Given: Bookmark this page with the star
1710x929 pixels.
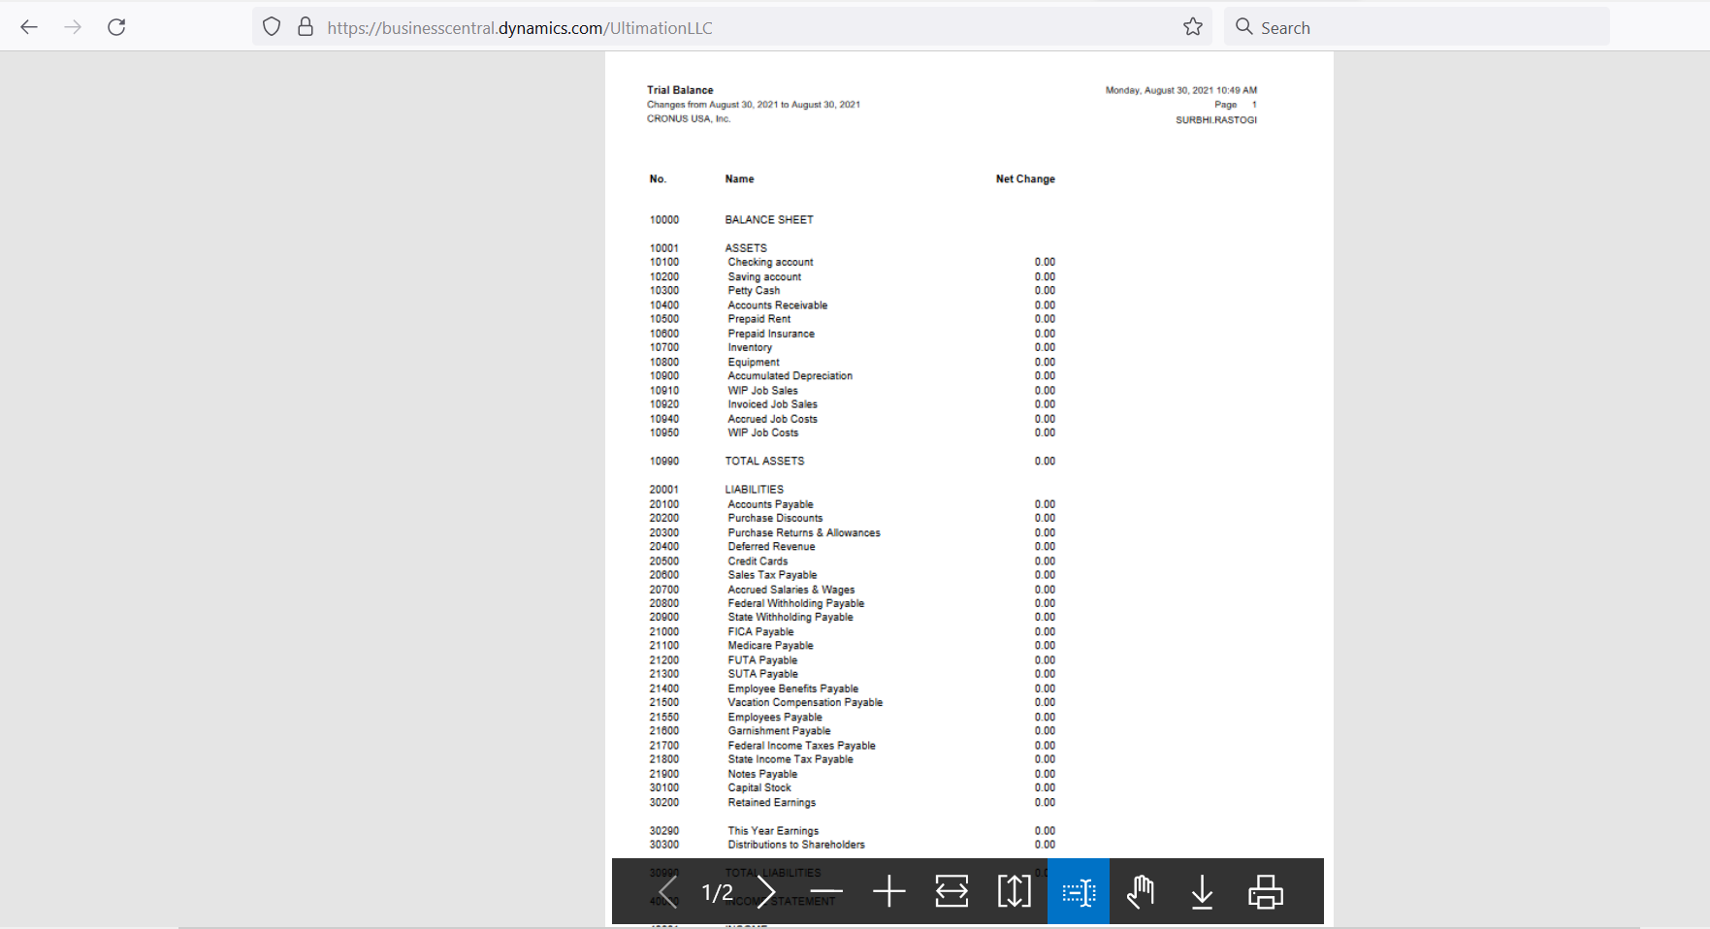Looking at the screenshot, I should tap(1192, 26).
